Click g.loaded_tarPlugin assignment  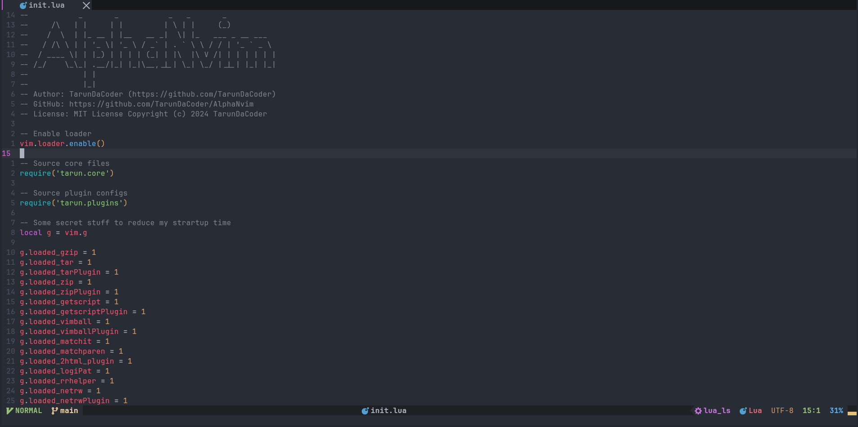click(69, 272)
